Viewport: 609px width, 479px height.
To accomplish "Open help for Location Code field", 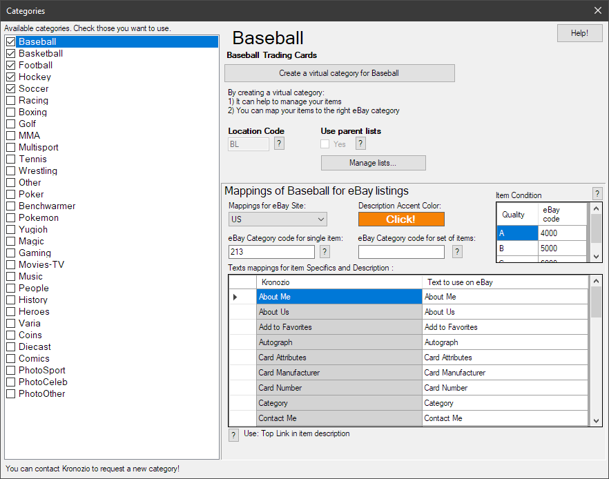I will coord(279,144).
